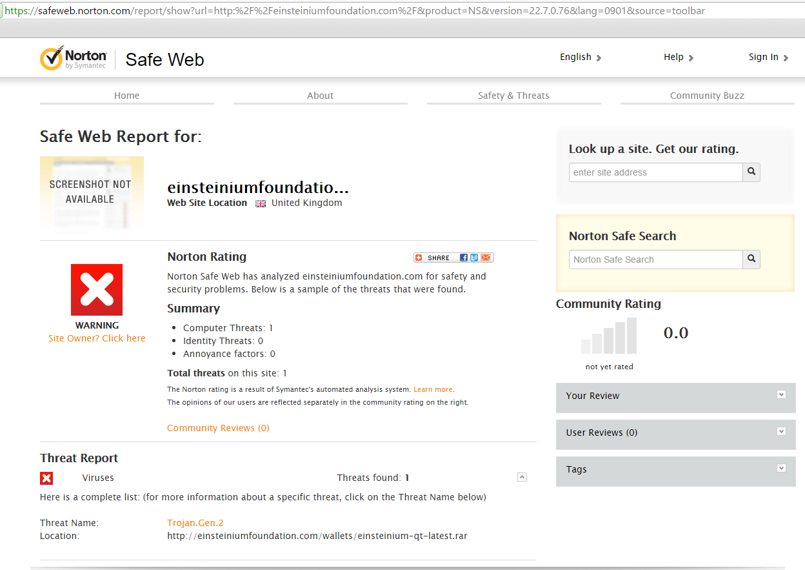Click the Safe Web title text
Viewport: 805px width, 570px height.
165,59
